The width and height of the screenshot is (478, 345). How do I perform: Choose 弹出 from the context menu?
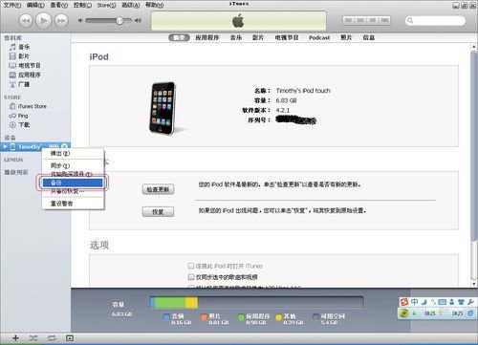(73, 154)
